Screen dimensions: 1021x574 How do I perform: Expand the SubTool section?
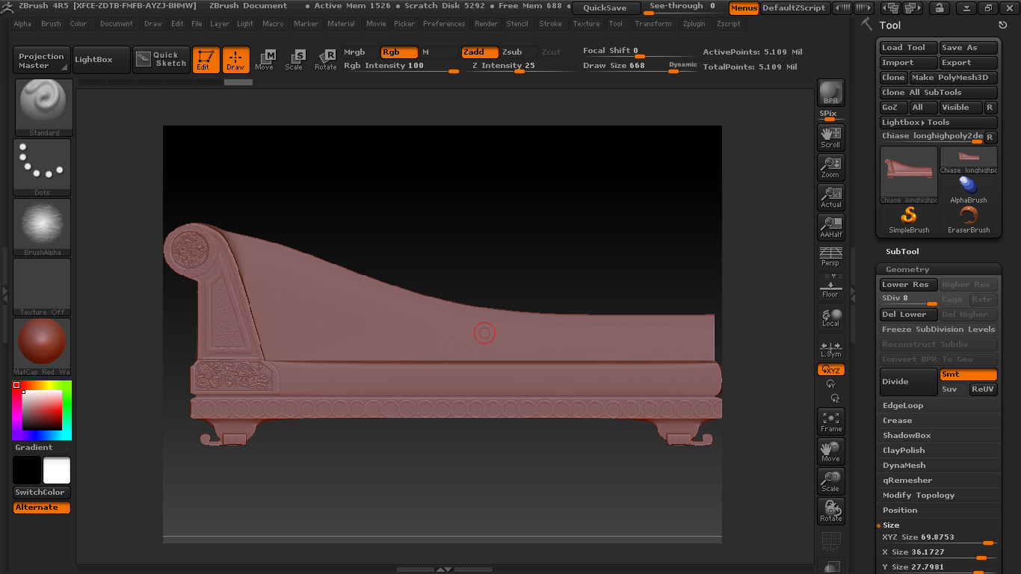point(903,252)
